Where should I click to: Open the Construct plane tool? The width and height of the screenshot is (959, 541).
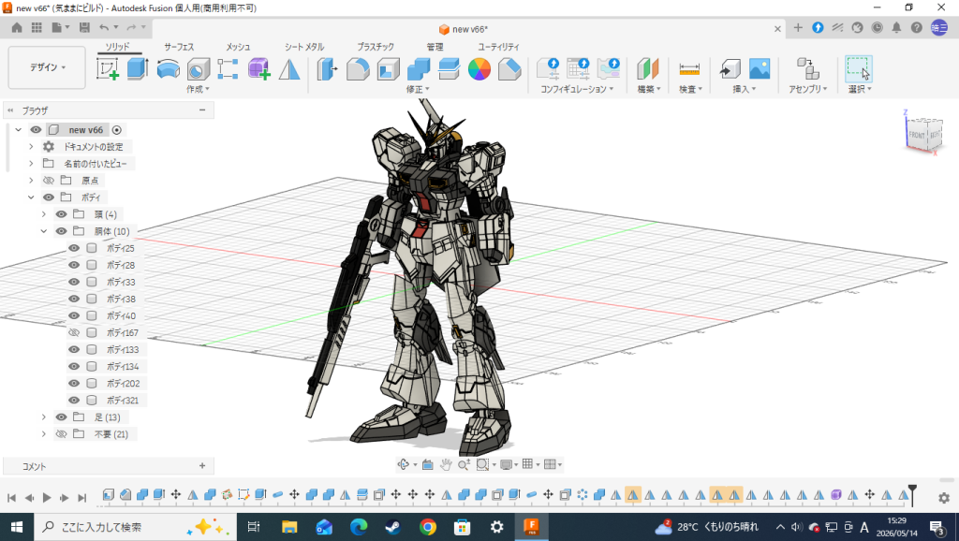[x=648, y=68]
